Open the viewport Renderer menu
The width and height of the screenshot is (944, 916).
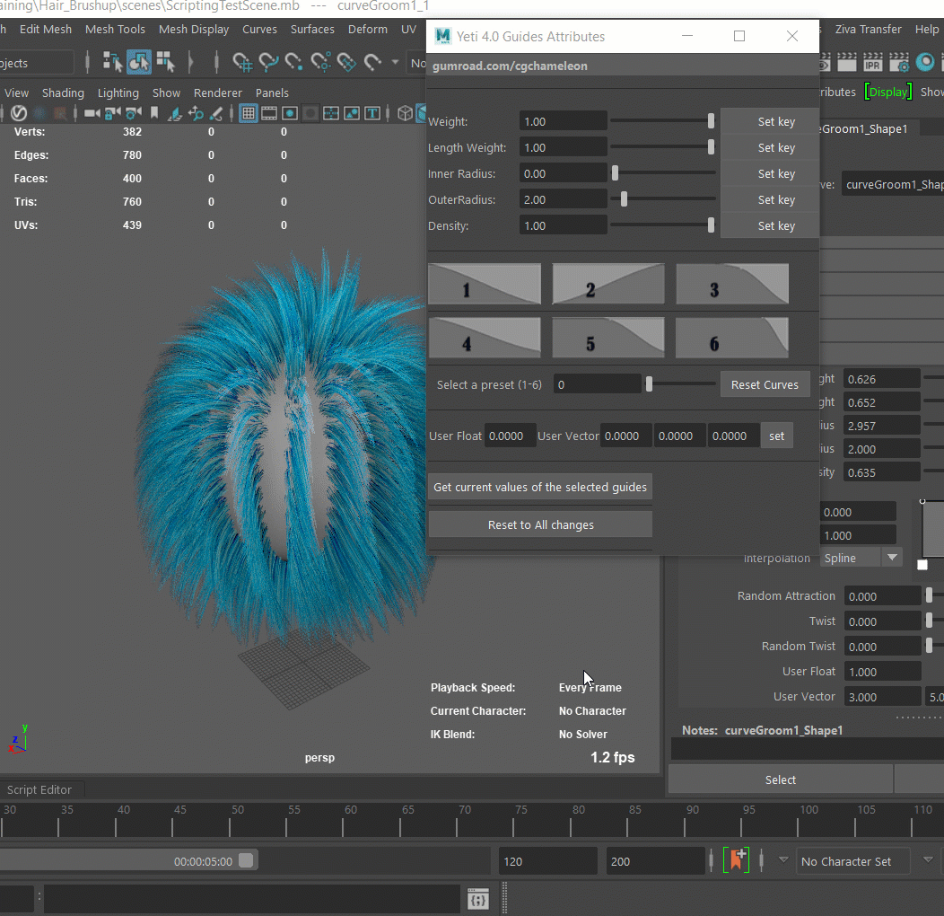tap(217, 92)
